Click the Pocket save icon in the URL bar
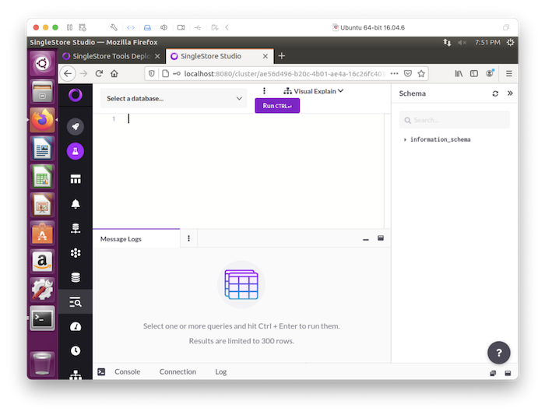This screenshot has height=415, width=545. (408, 74)
